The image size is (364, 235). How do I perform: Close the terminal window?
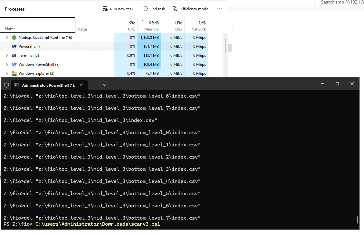point(352,84)
